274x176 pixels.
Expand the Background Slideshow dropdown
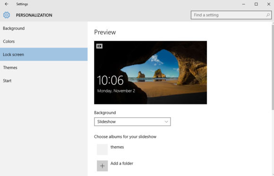(x=132, y=122)
